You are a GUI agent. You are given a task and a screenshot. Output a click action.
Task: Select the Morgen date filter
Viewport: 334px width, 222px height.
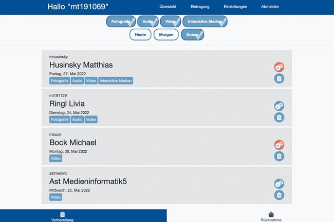[x=166, y=35]
